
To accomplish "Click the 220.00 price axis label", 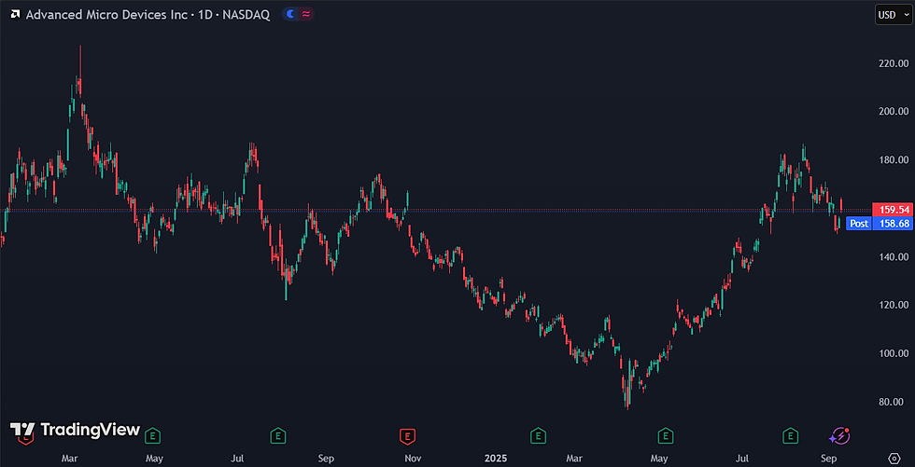I will 893,62.
